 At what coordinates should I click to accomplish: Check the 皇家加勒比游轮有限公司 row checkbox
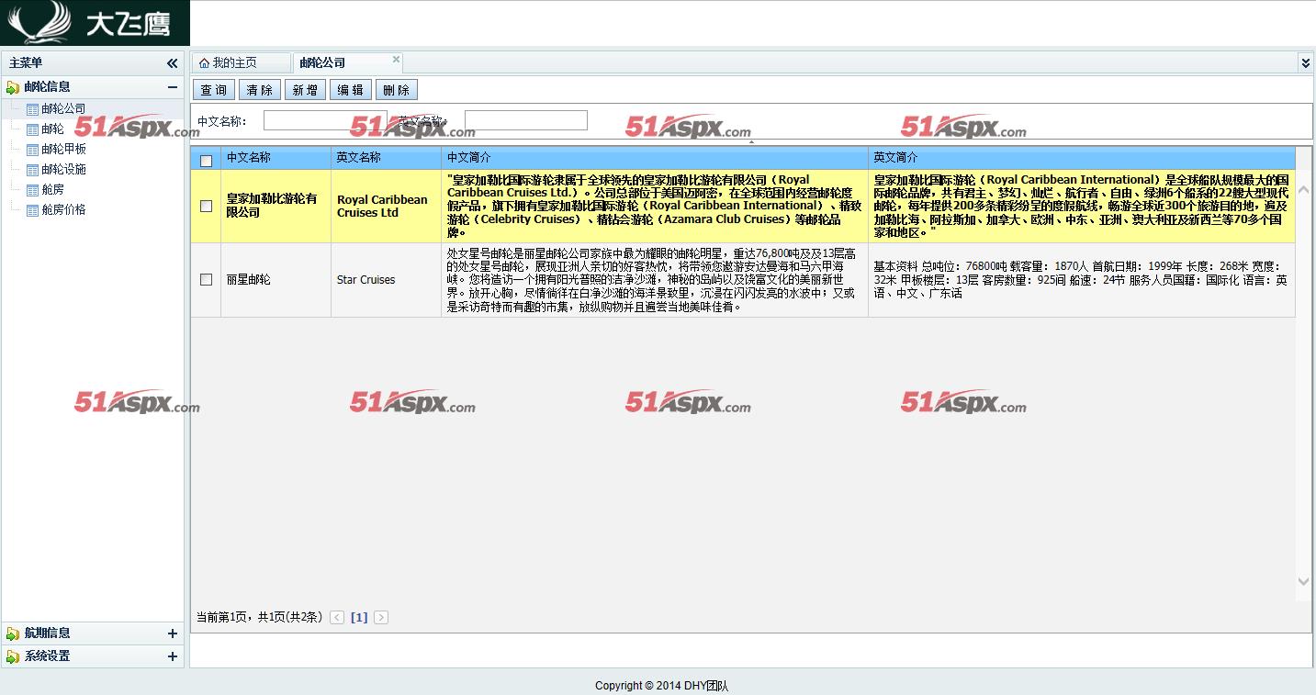pos(206,206)
